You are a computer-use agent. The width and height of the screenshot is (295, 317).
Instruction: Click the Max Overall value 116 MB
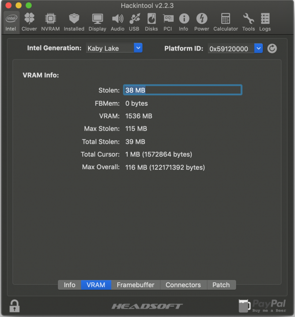click(165, 167)
